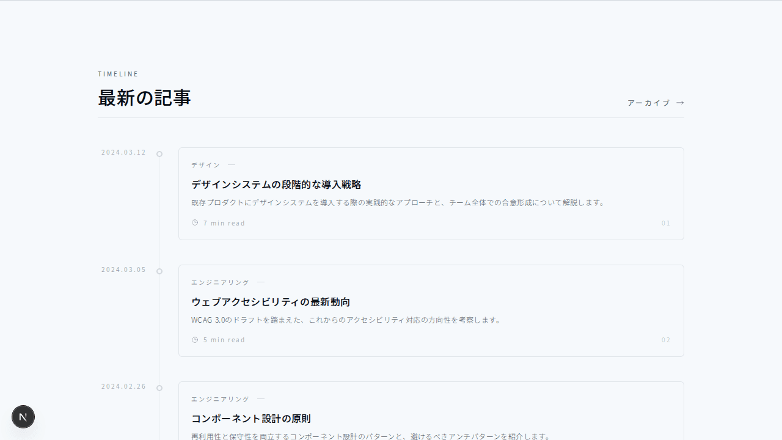The image size is (782, 440).
Task: Open the Next.js dev tools badge
Action: (x=23, y=417)
